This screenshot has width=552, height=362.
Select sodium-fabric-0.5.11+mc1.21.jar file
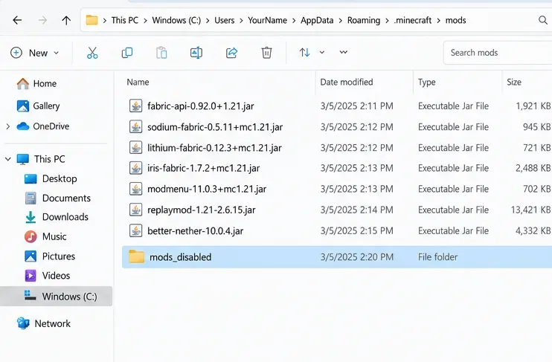point(215,127)
